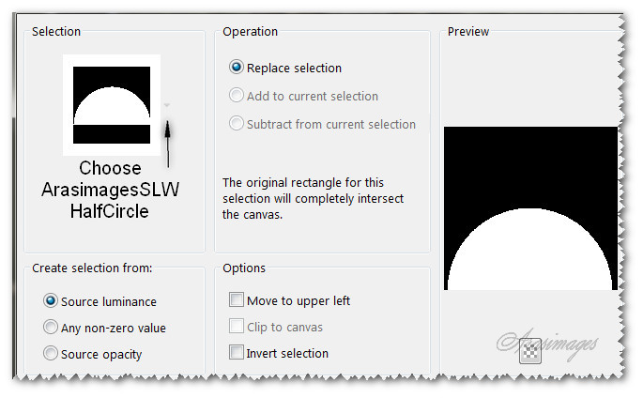
Task: Toggle the Clip to canvas checkbox
Action: point(237,327)
